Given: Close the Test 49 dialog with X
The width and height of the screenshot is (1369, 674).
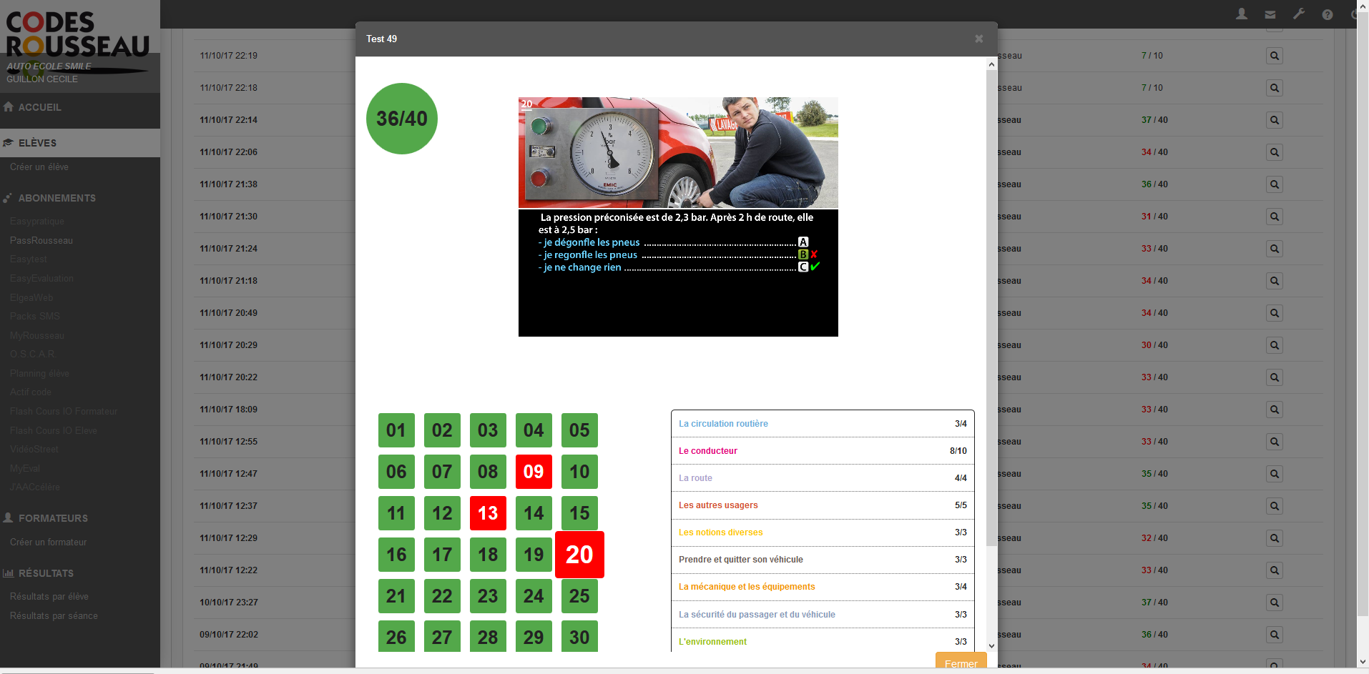Looking at the screenshot, I should point(978,39).
